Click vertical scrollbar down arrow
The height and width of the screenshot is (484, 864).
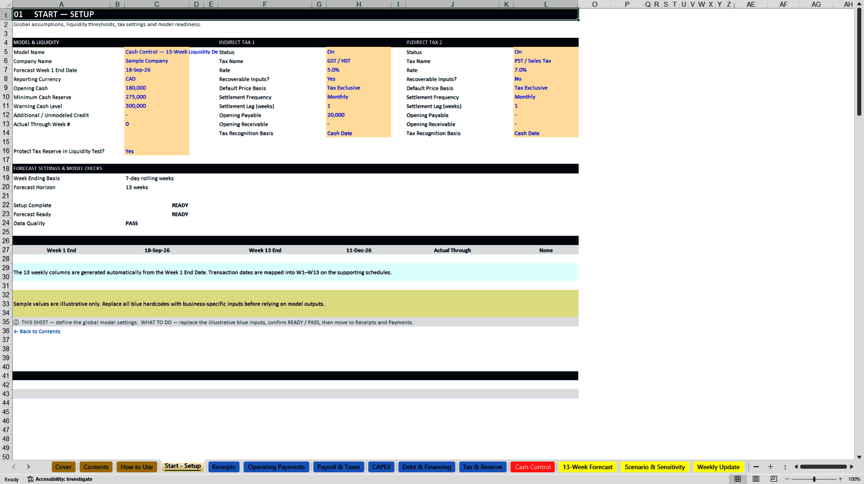859,457
